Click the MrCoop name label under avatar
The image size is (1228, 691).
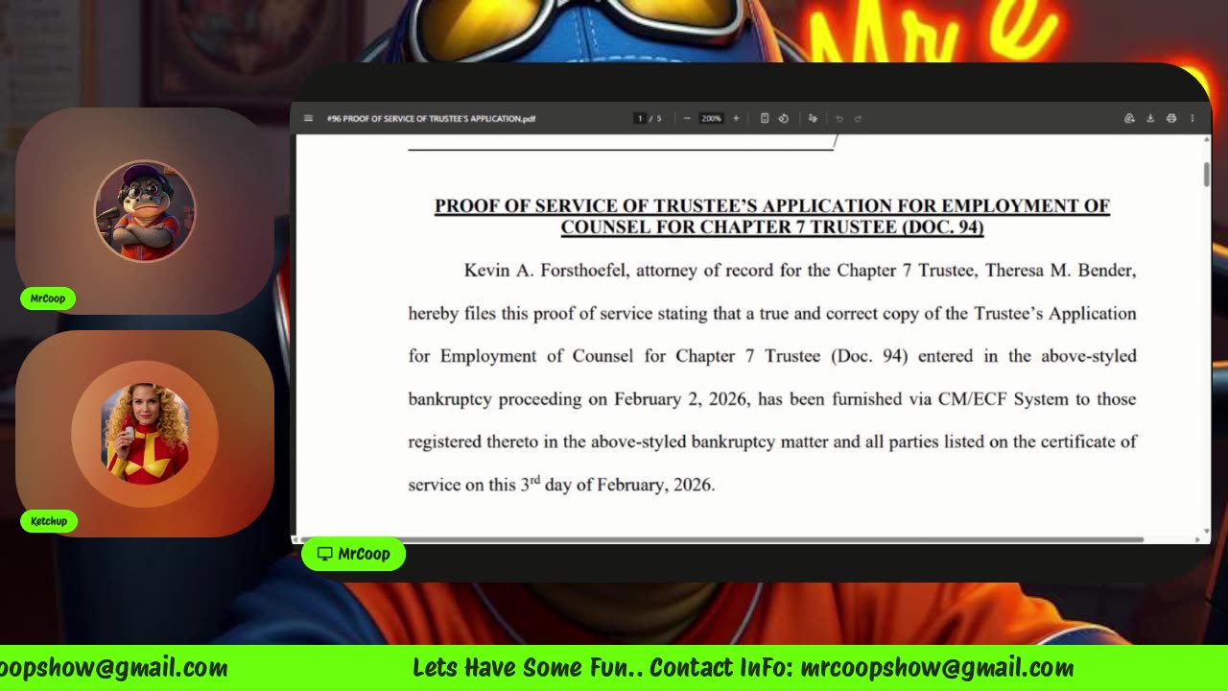(x=48, y=298)
